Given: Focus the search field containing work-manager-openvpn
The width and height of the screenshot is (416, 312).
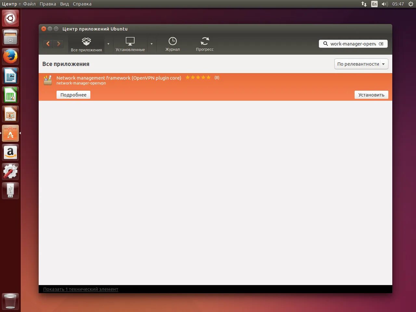Looking at the screenshot, I should (353, 44).
